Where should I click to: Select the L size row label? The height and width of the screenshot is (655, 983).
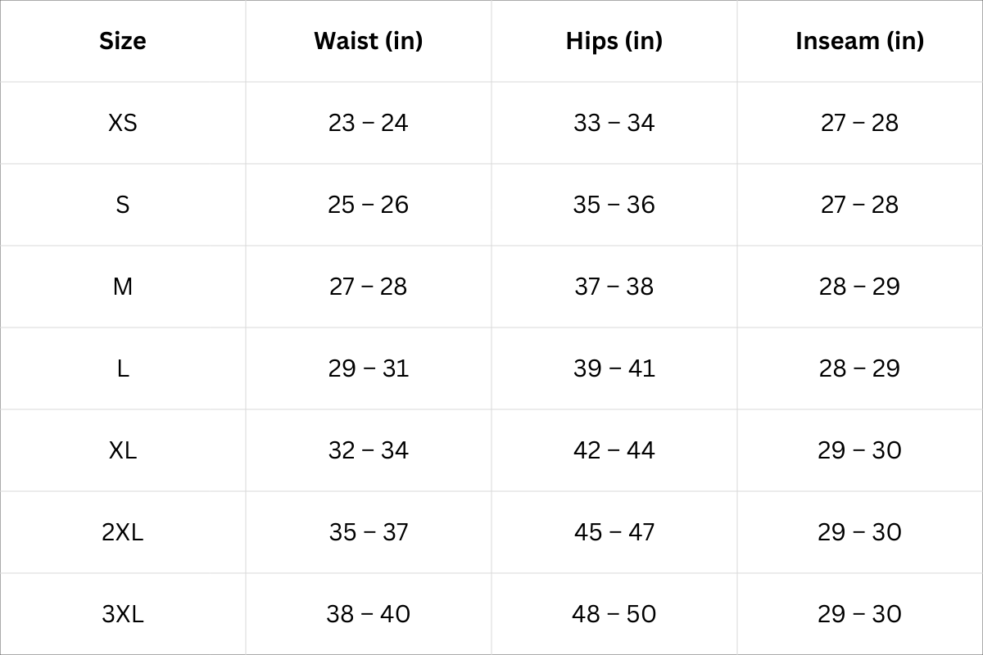pos(123,368)
